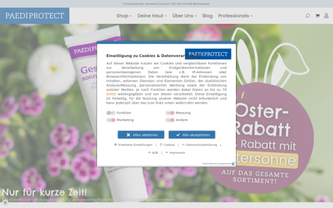Click the Cookie Banner powered by text
Viewport: 333px width, 208px height.
click(216, 164)
